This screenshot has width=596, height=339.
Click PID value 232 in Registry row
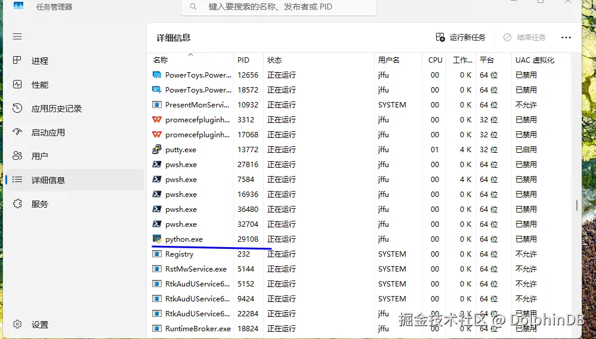coord(243,254)
